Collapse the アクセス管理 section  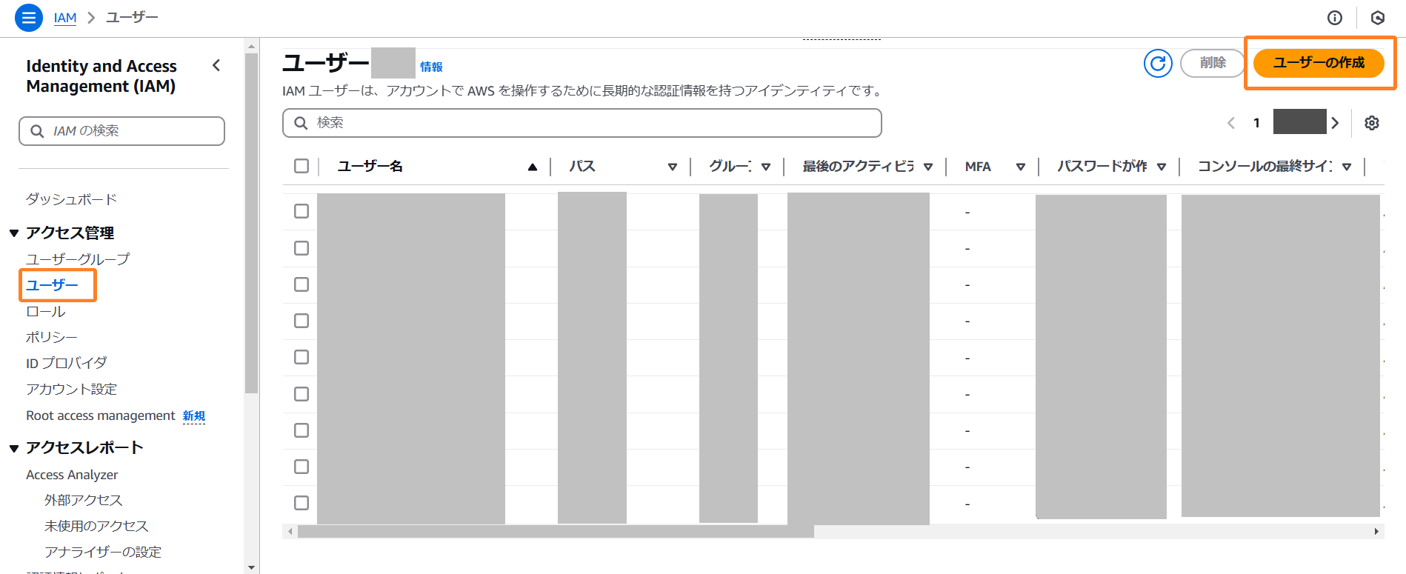[14, 233]
